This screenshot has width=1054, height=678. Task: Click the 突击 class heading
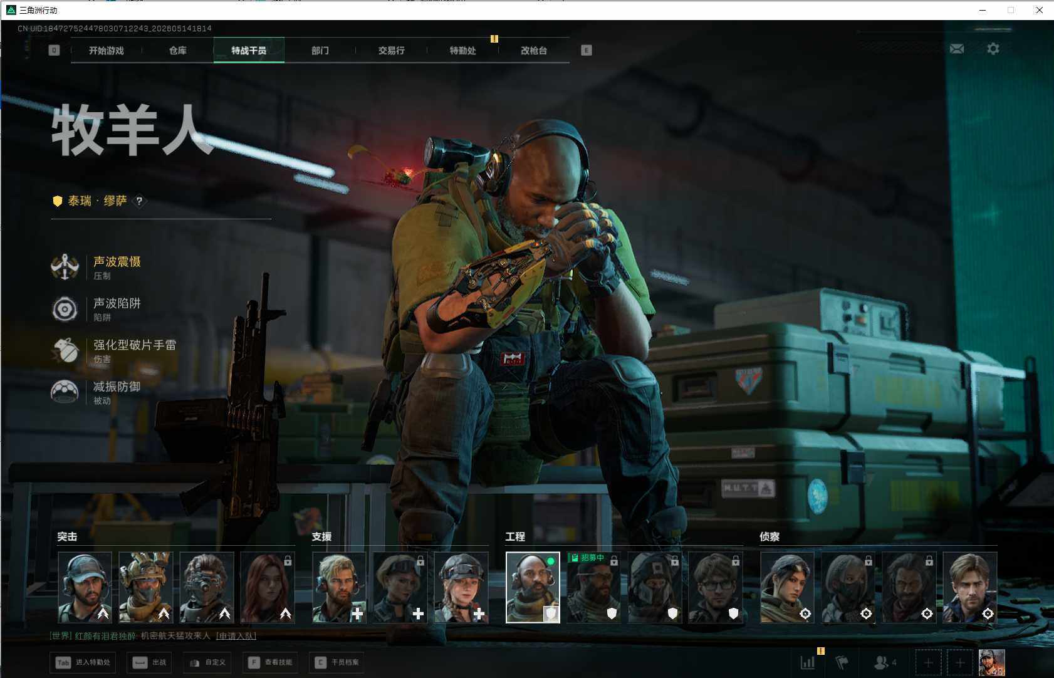[67, 537]
